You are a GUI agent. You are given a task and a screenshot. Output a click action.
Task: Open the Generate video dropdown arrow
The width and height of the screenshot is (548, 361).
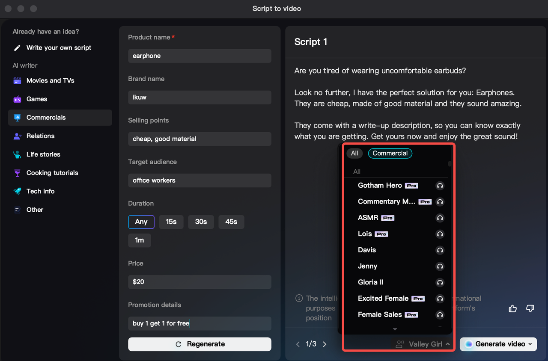530,344
